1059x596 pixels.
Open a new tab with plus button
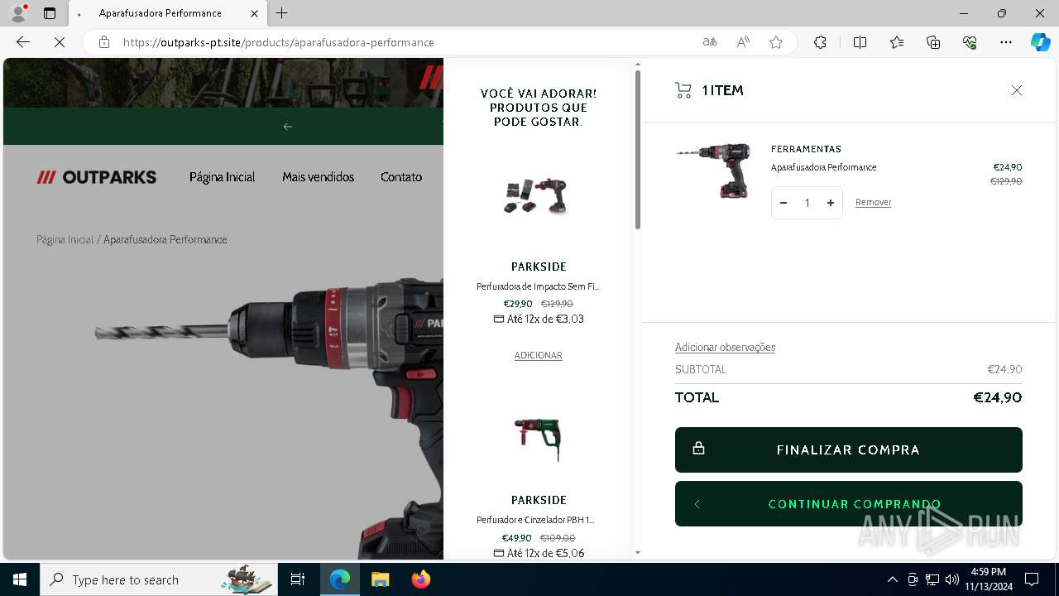(x=282, y=13)
